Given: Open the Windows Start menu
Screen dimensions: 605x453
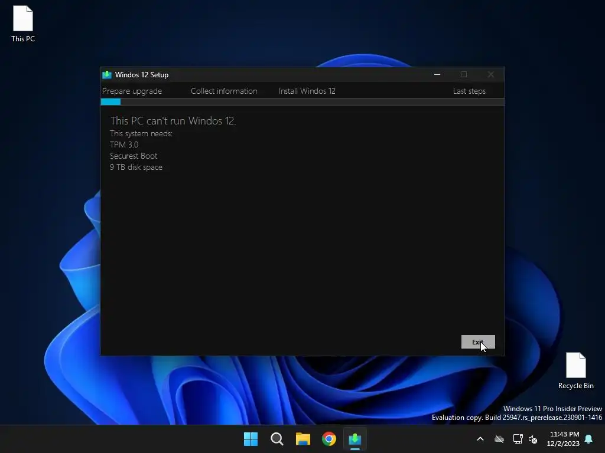Looking at the screenshot, I should click(x=251, y=439).
